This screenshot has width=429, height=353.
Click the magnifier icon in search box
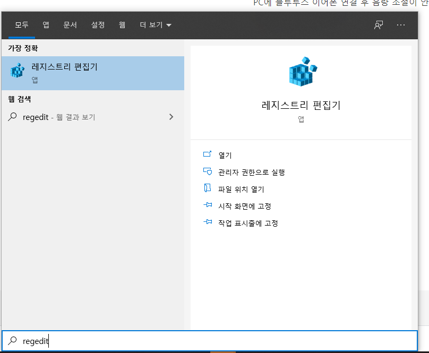[12, 341]
